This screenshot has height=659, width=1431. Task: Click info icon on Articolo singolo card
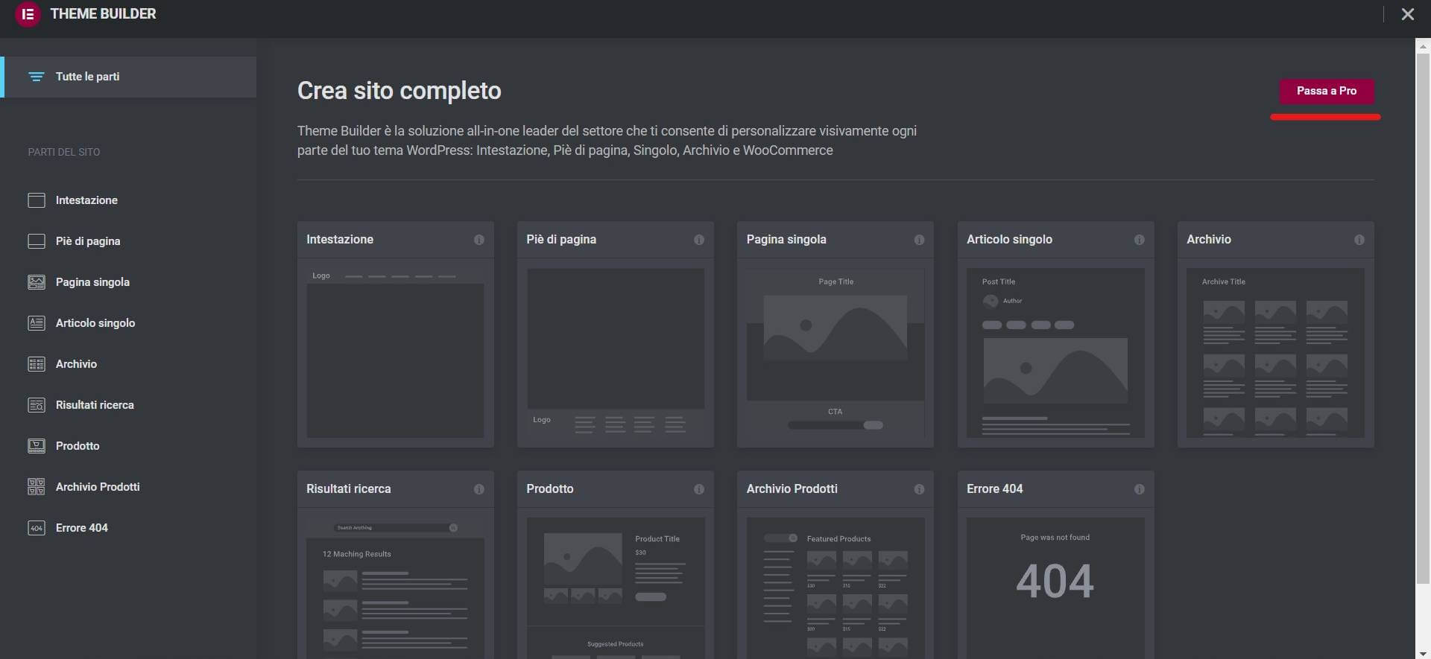pyautogui.click(x=1139, y=240)
